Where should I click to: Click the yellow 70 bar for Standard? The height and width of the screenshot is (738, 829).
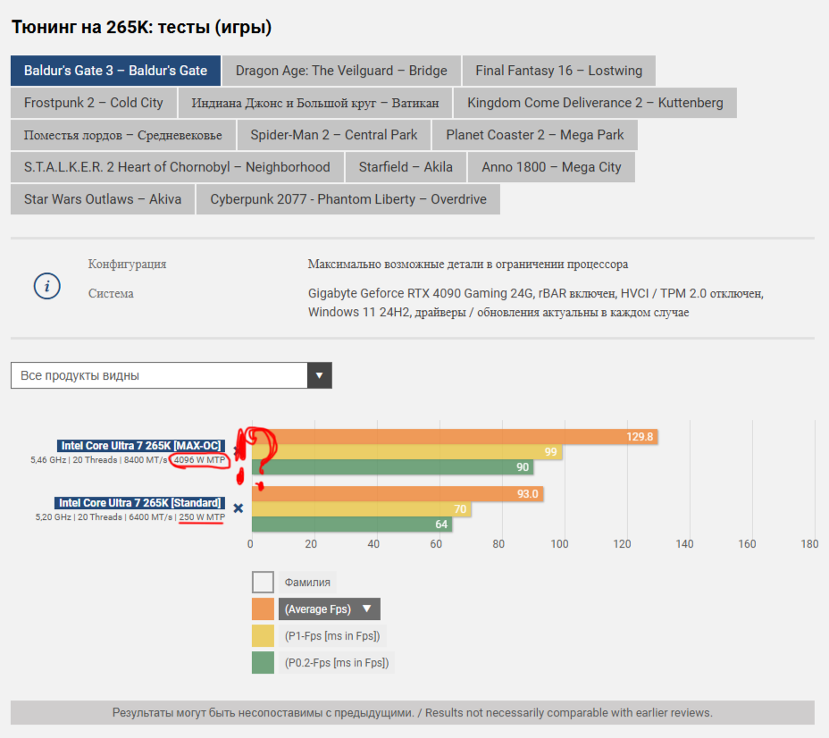(x=362, y=509)
